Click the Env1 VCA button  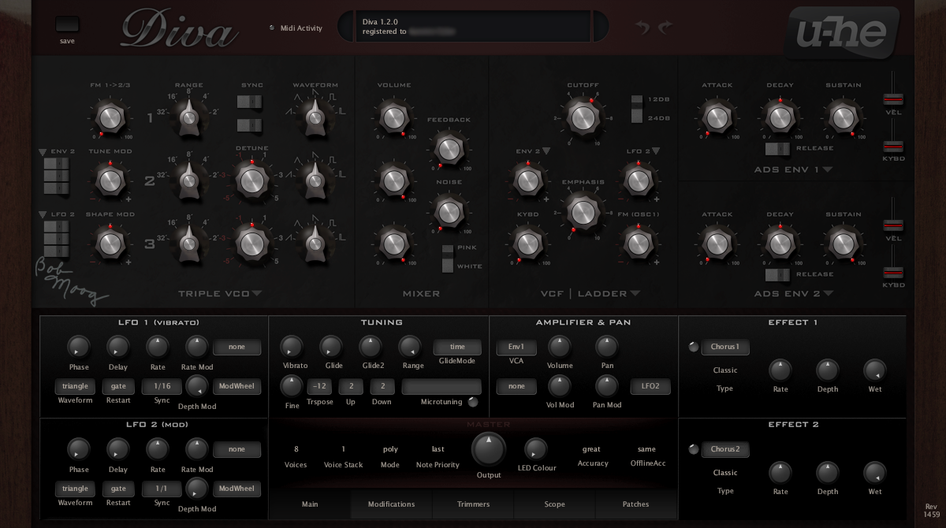point(516,347)
